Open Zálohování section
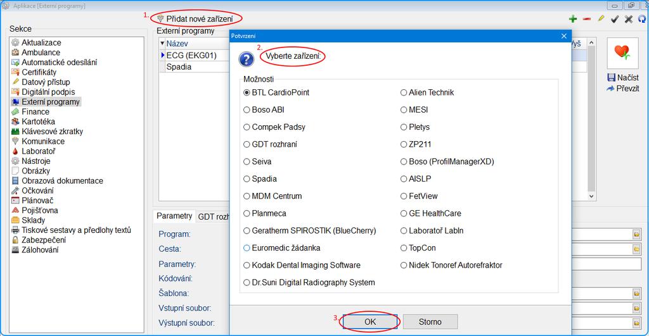649x336 pixels. pos(35,250)
